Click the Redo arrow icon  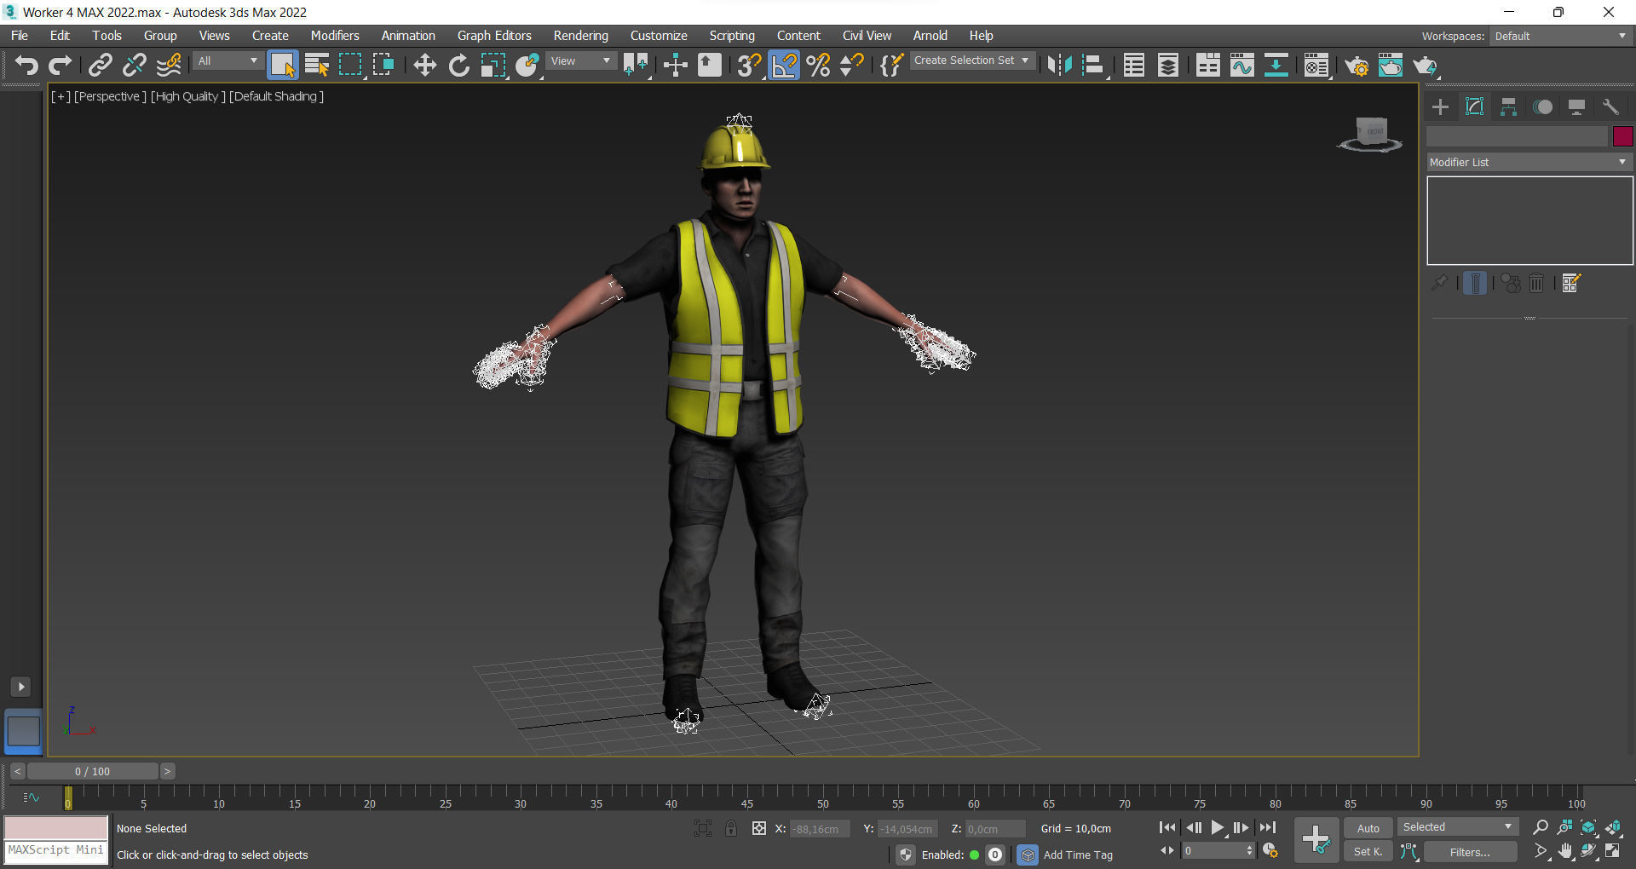pyautogui.click(x=60, y=66)
